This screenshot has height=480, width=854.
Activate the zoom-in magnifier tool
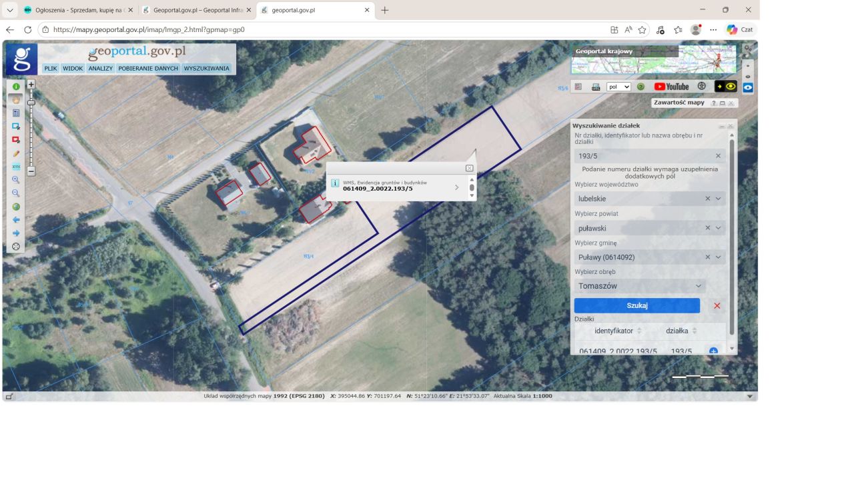[16, 180]
